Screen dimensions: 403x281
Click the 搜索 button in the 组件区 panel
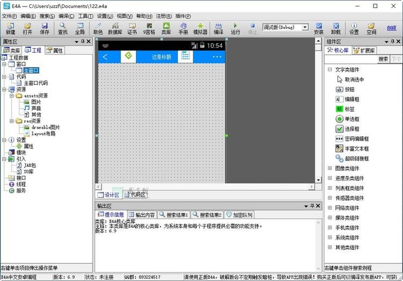[383, 59]
